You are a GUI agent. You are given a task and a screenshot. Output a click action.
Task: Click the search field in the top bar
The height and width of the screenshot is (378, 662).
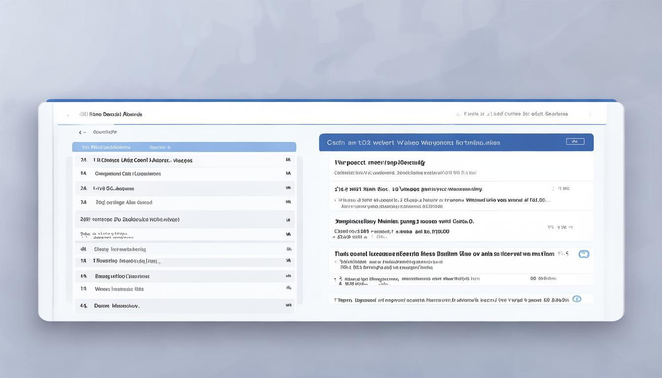[x=516, y=114]
